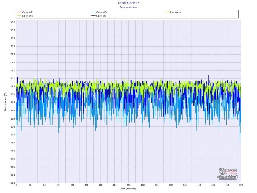
Task: Click the 320 seconds time tick
Action: (x=157, y=185)
